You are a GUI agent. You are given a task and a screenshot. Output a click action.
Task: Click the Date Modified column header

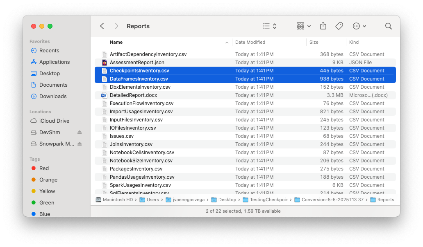(x=251, y=42)
